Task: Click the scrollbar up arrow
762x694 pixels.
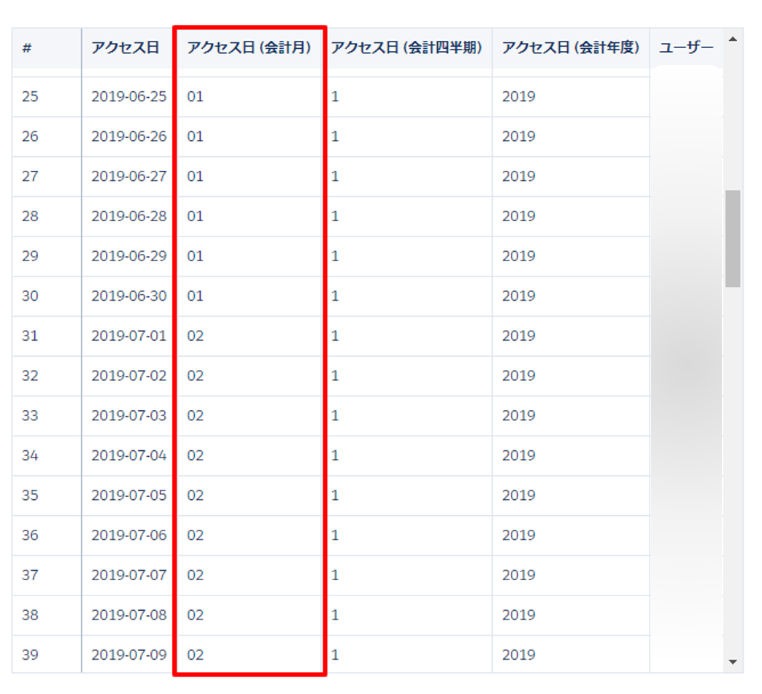Action: pos(733,39)
